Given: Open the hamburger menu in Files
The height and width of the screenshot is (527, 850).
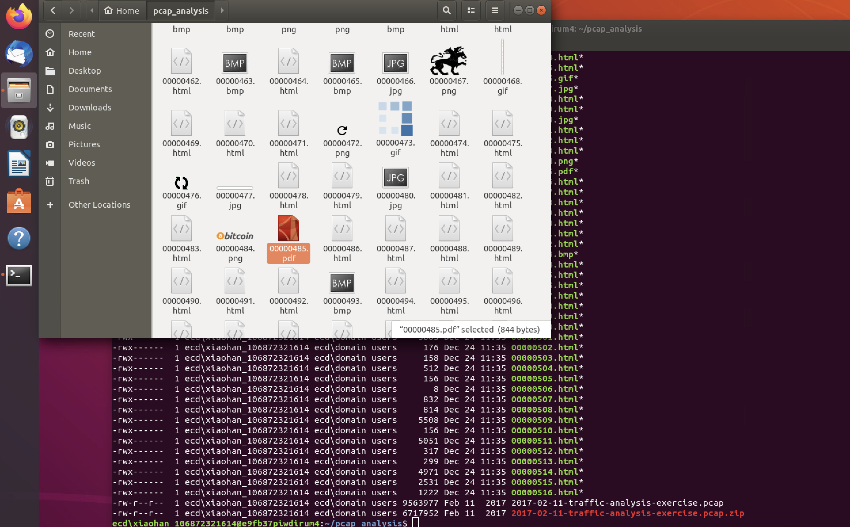Looking at the screenshot, I should 495,10.
